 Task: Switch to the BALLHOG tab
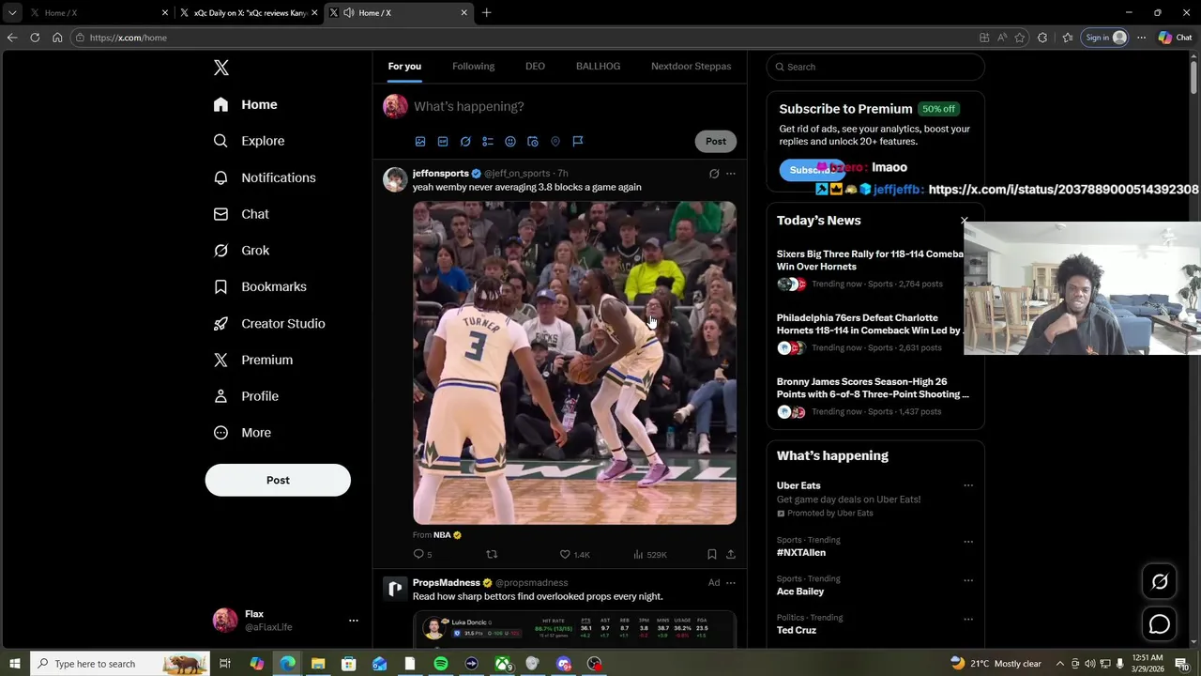(x=598, y=66)
